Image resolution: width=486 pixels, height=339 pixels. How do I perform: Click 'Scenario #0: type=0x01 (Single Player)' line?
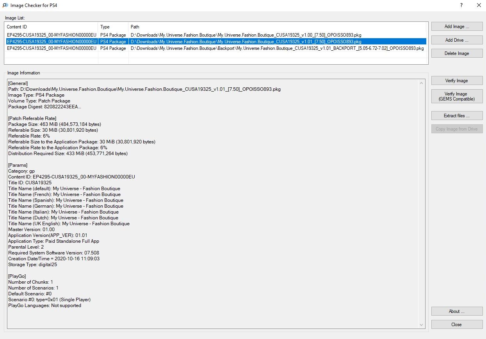point(50,300)
